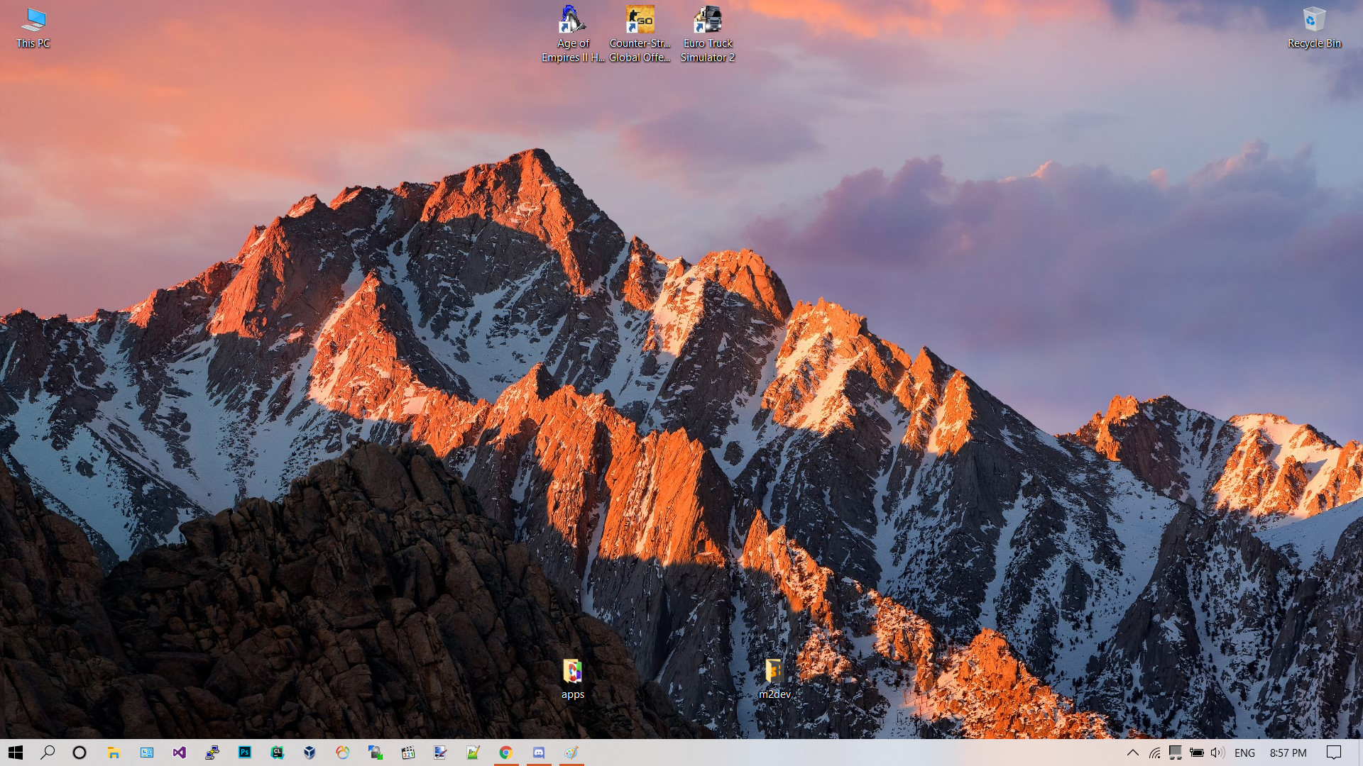Open the file transfer app with lock icon

coord(376,753)
